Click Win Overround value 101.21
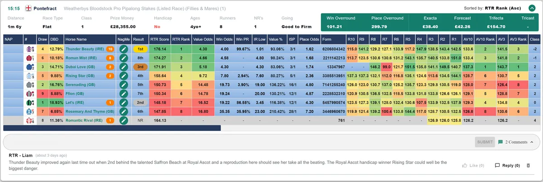 coord(334,27)
